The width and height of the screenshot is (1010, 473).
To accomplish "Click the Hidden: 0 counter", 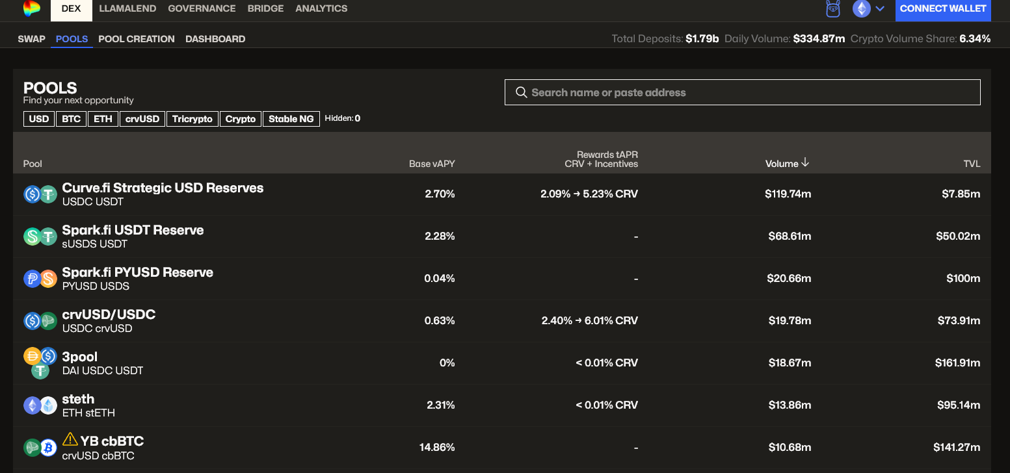I will pyautogui.click(x=343, y=118).
